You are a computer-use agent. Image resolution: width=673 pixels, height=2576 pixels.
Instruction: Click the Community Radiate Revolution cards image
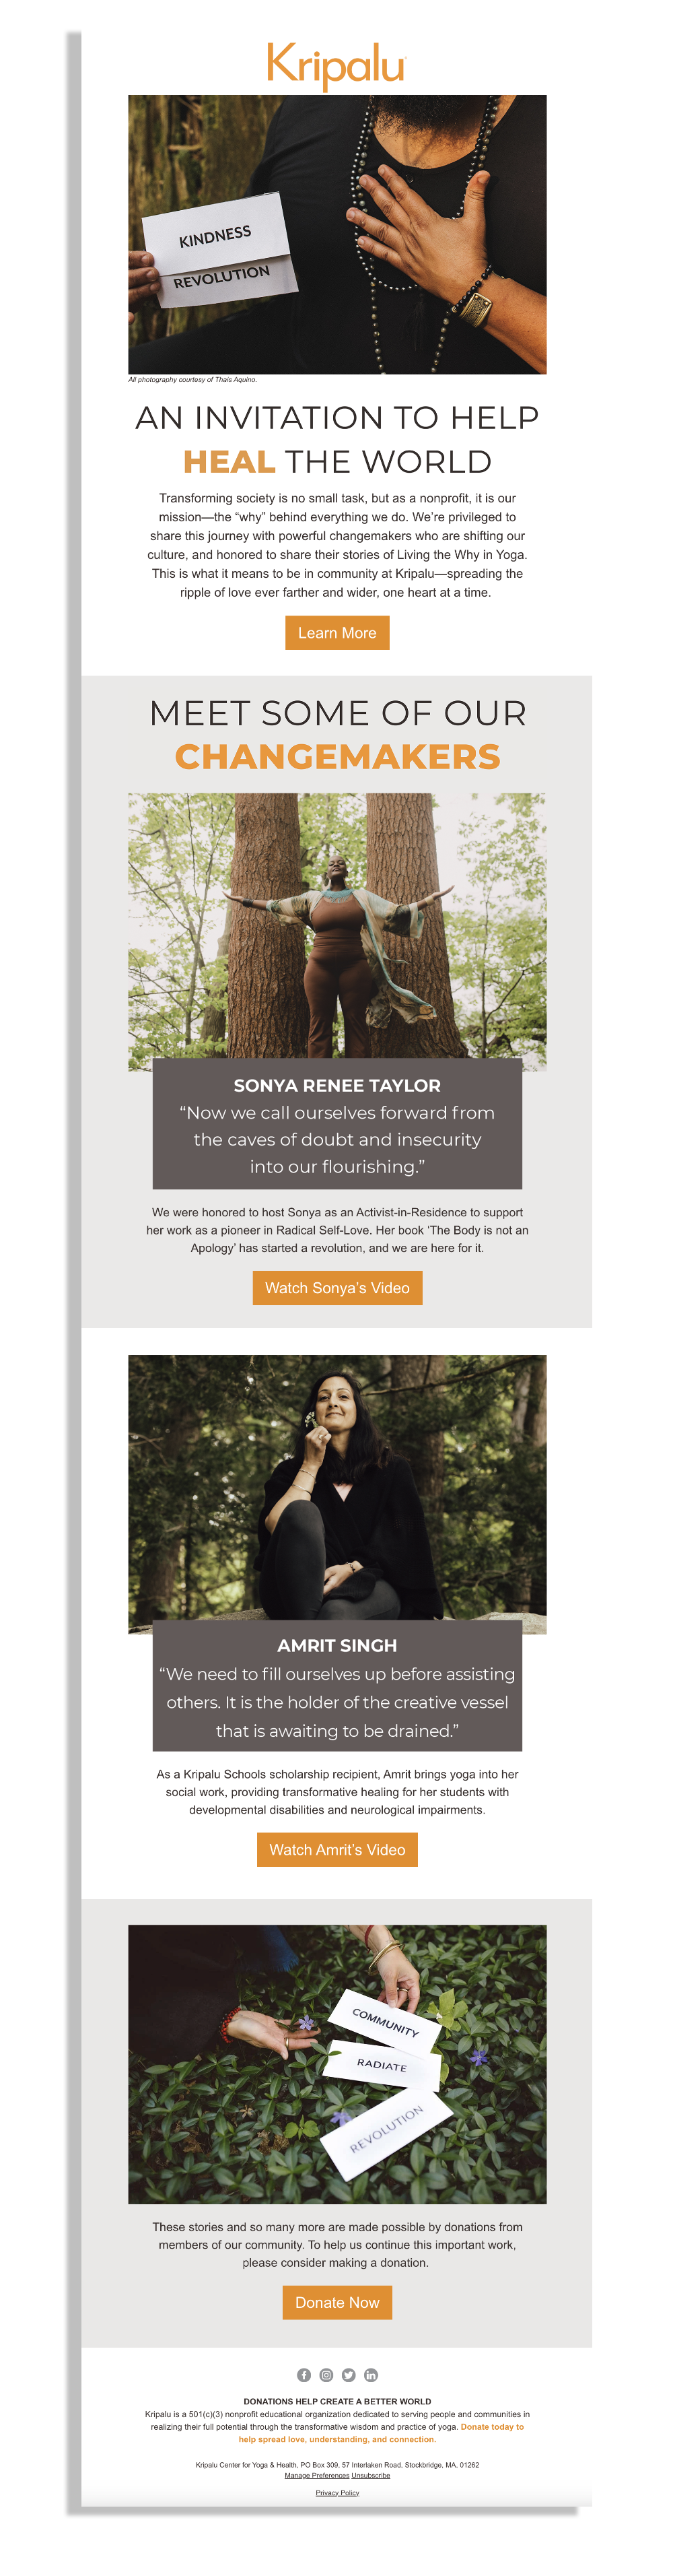click(x=337, y=2064)
